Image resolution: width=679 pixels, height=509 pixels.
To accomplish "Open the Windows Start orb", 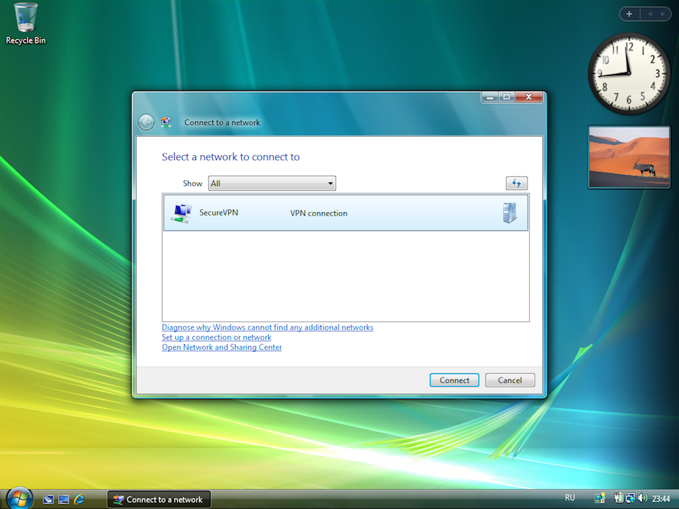I will (20, 498).
